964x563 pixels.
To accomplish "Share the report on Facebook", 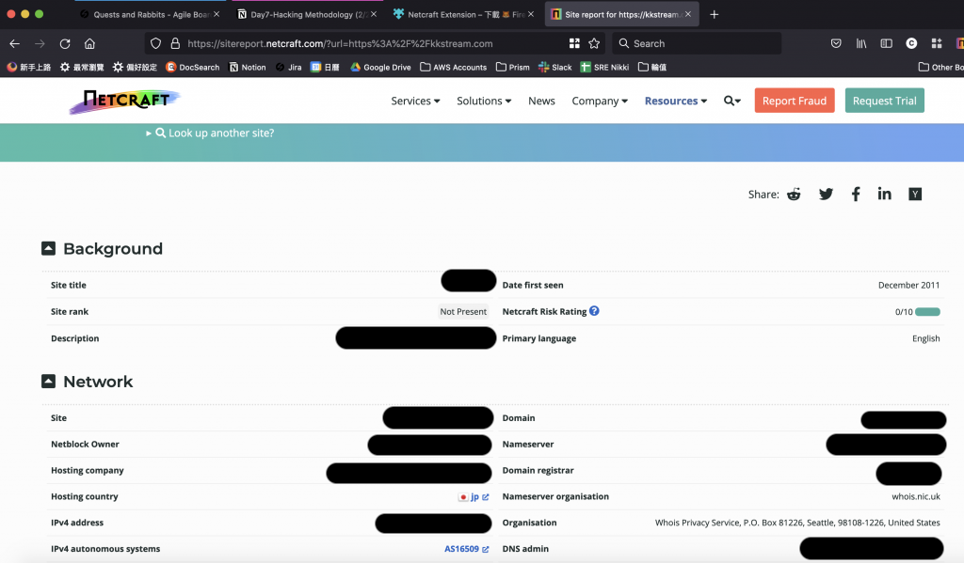I will pyautogui.click(x=855, y=194).
